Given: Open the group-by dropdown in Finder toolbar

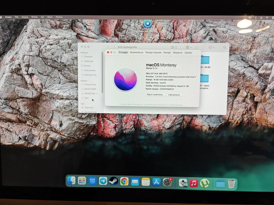Looking at the screenshot, I should [189, 47].
